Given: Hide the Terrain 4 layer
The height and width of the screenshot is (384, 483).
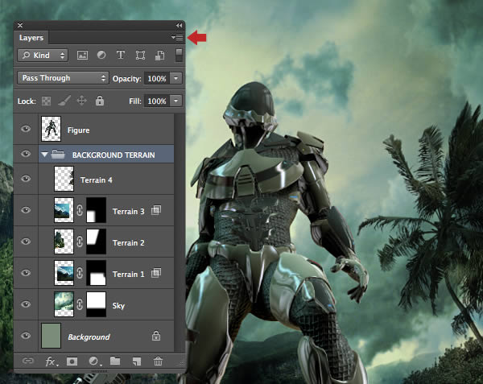Looking at the screenshot, I should [x=26, y=179].
